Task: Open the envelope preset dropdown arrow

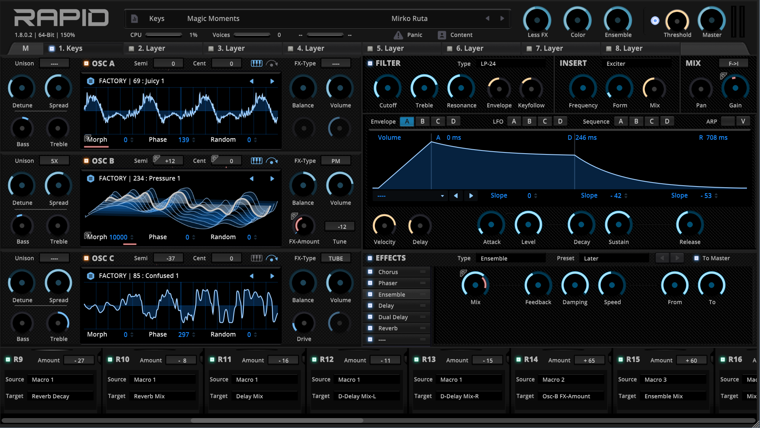Action: point(442,196)
